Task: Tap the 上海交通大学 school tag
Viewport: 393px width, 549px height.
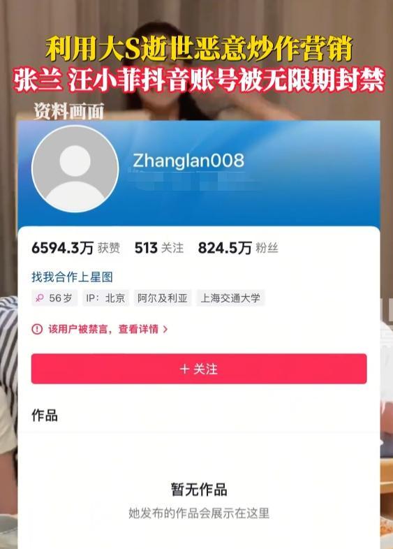Action: [x=230, y=298]
